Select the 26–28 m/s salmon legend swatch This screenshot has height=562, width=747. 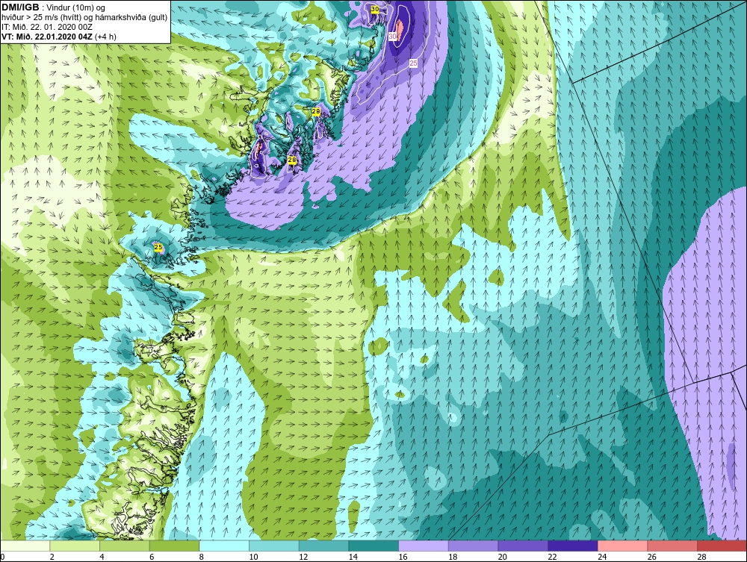coord(672,546)
